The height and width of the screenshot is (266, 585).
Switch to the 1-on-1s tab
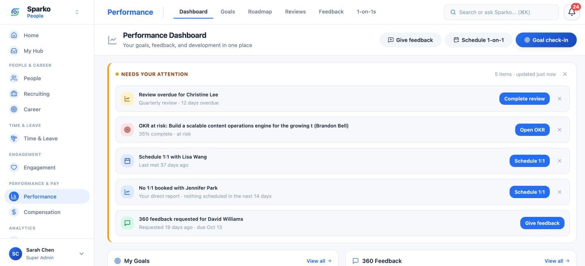(366, 12)
